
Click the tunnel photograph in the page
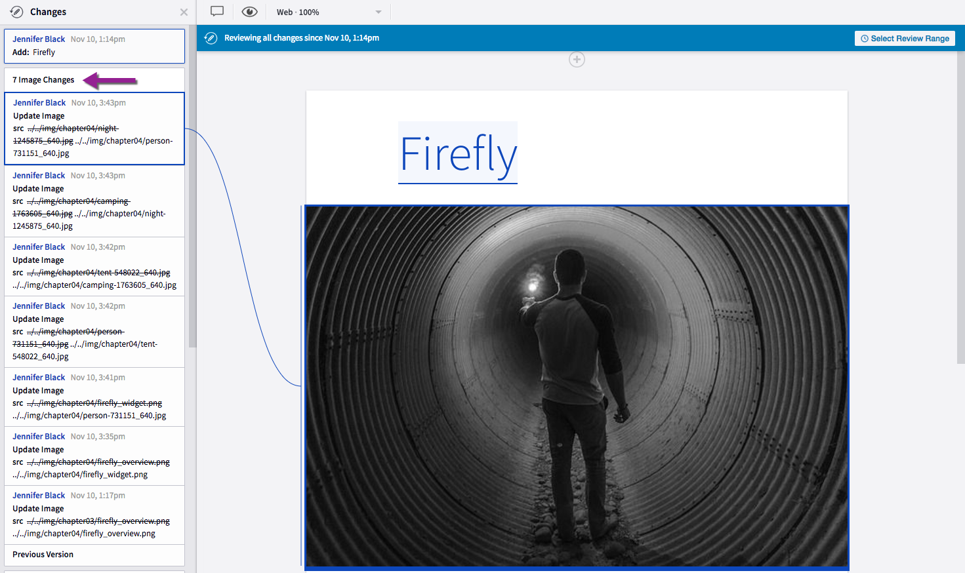pos(577,387)
